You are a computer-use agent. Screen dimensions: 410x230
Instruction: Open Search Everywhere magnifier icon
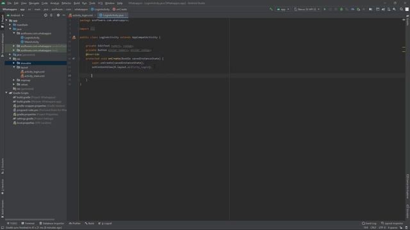tap(402, 9)
